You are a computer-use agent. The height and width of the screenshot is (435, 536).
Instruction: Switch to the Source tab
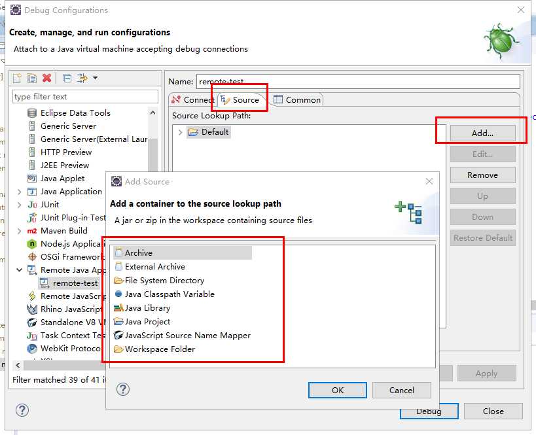pos(240,100)
